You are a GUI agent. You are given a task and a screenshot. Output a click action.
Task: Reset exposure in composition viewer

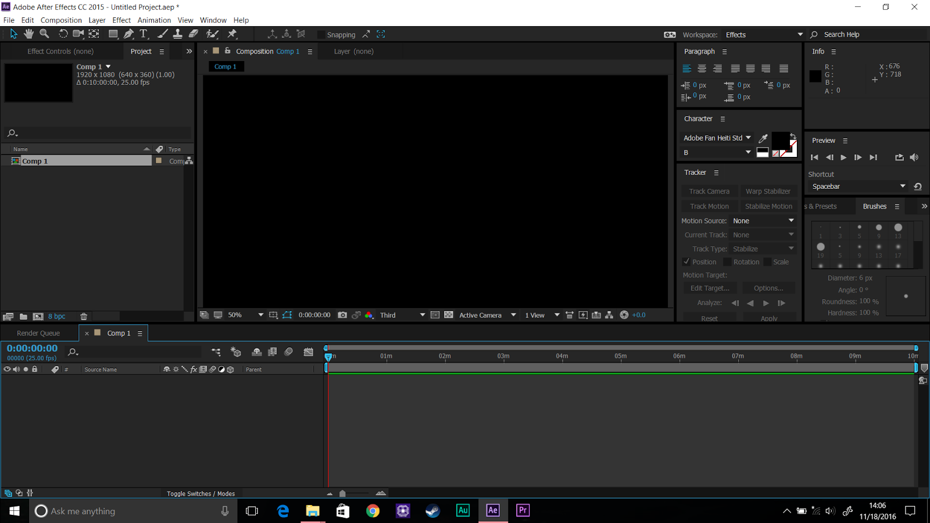(x=624, y=315)
